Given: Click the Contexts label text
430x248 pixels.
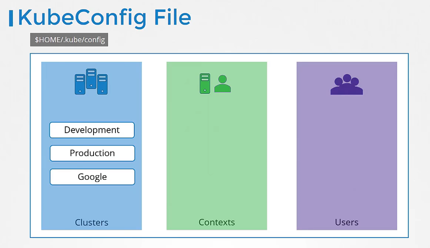Looking at the screenshot, I should [217, 222].
